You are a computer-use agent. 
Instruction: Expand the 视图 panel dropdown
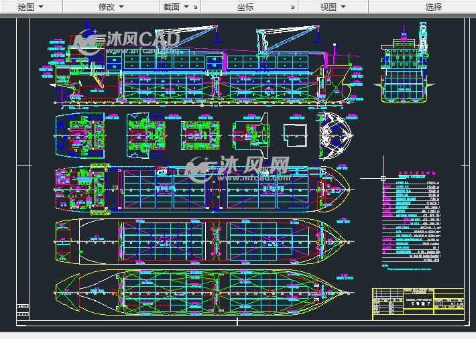point(344,7)
